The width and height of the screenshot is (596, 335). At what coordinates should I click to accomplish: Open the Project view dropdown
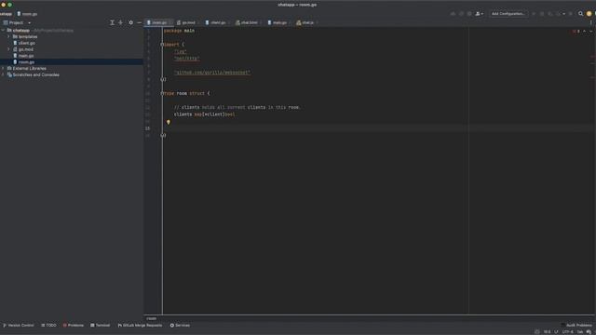pos(17,22)
